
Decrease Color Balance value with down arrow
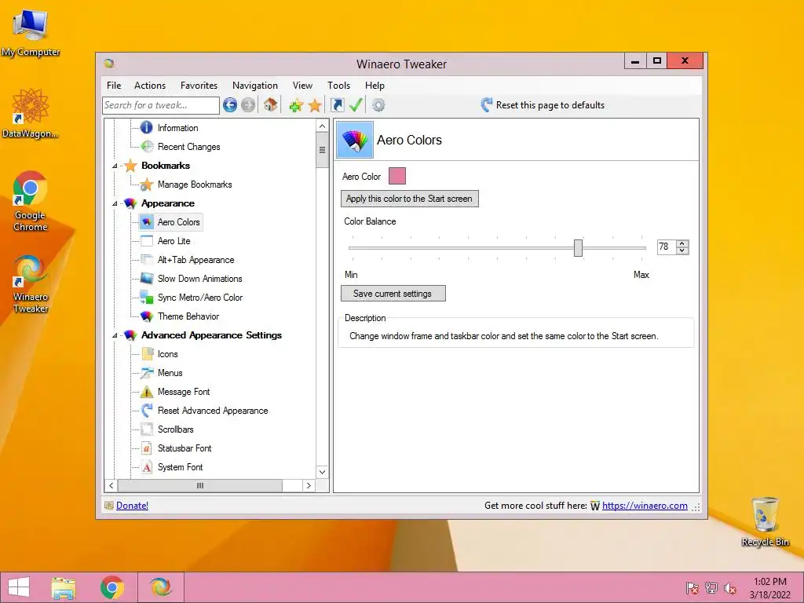pos(682,250)
